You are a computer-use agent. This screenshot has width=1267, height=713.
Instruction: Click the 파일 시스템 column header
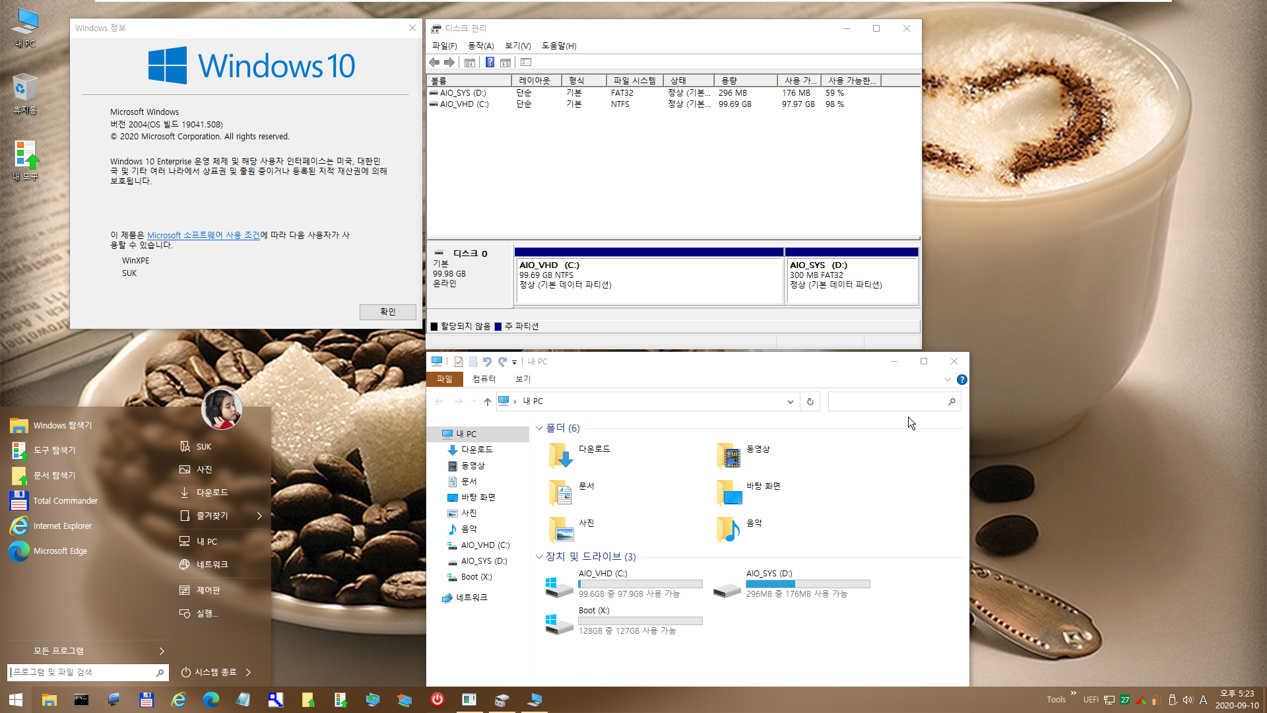(x=634, y=81)
